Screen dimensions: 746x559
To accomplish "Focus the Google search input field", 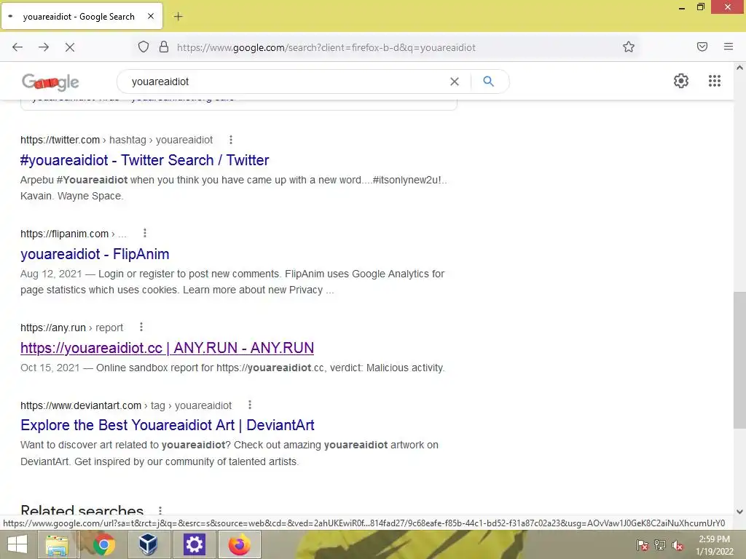I will [286, 82].
